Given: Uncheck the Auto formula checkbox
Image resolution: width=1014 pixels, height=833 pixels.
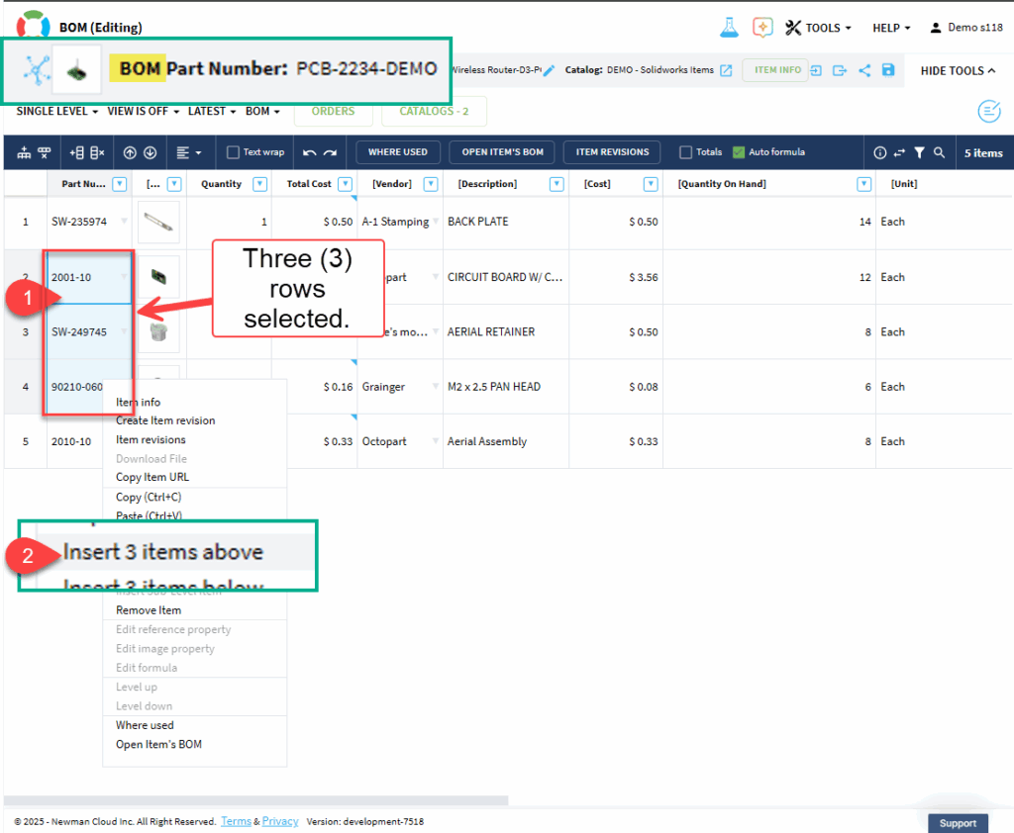Looking at the screenshot, I should 739,152.
